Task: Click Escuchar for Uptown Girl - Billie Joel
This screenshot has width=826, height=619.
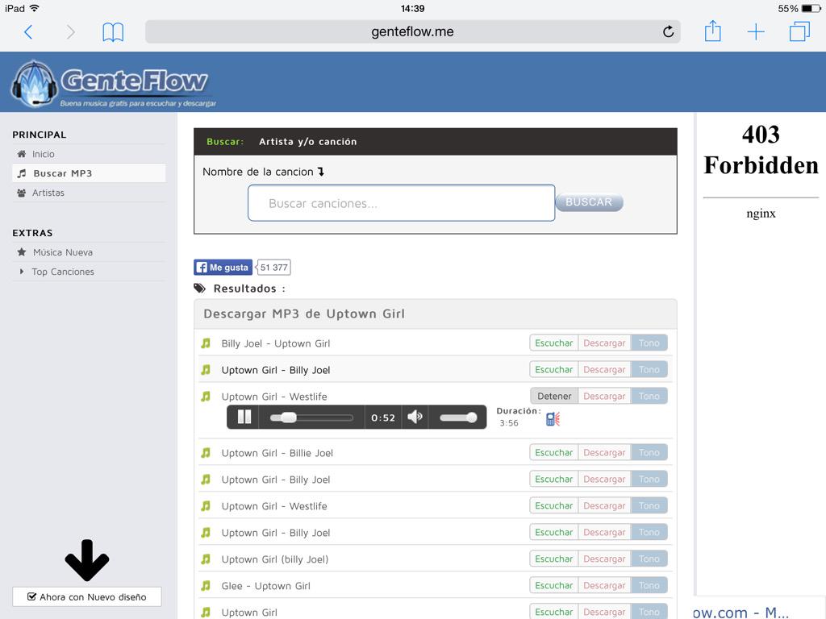Action: coord(553,453)
